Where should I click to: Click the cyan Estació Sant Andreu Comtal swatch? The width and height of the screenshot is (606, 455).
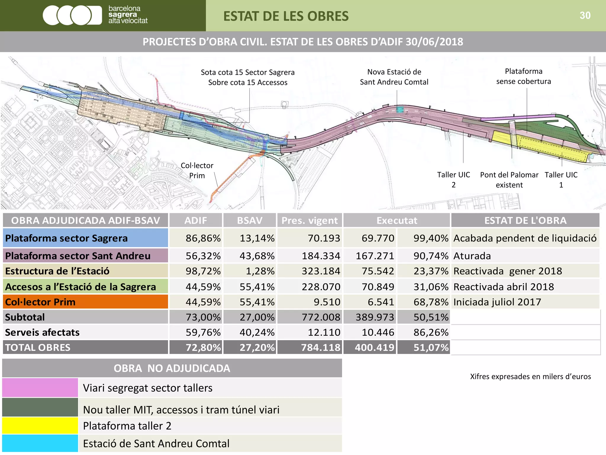click(x=40, y=443)
